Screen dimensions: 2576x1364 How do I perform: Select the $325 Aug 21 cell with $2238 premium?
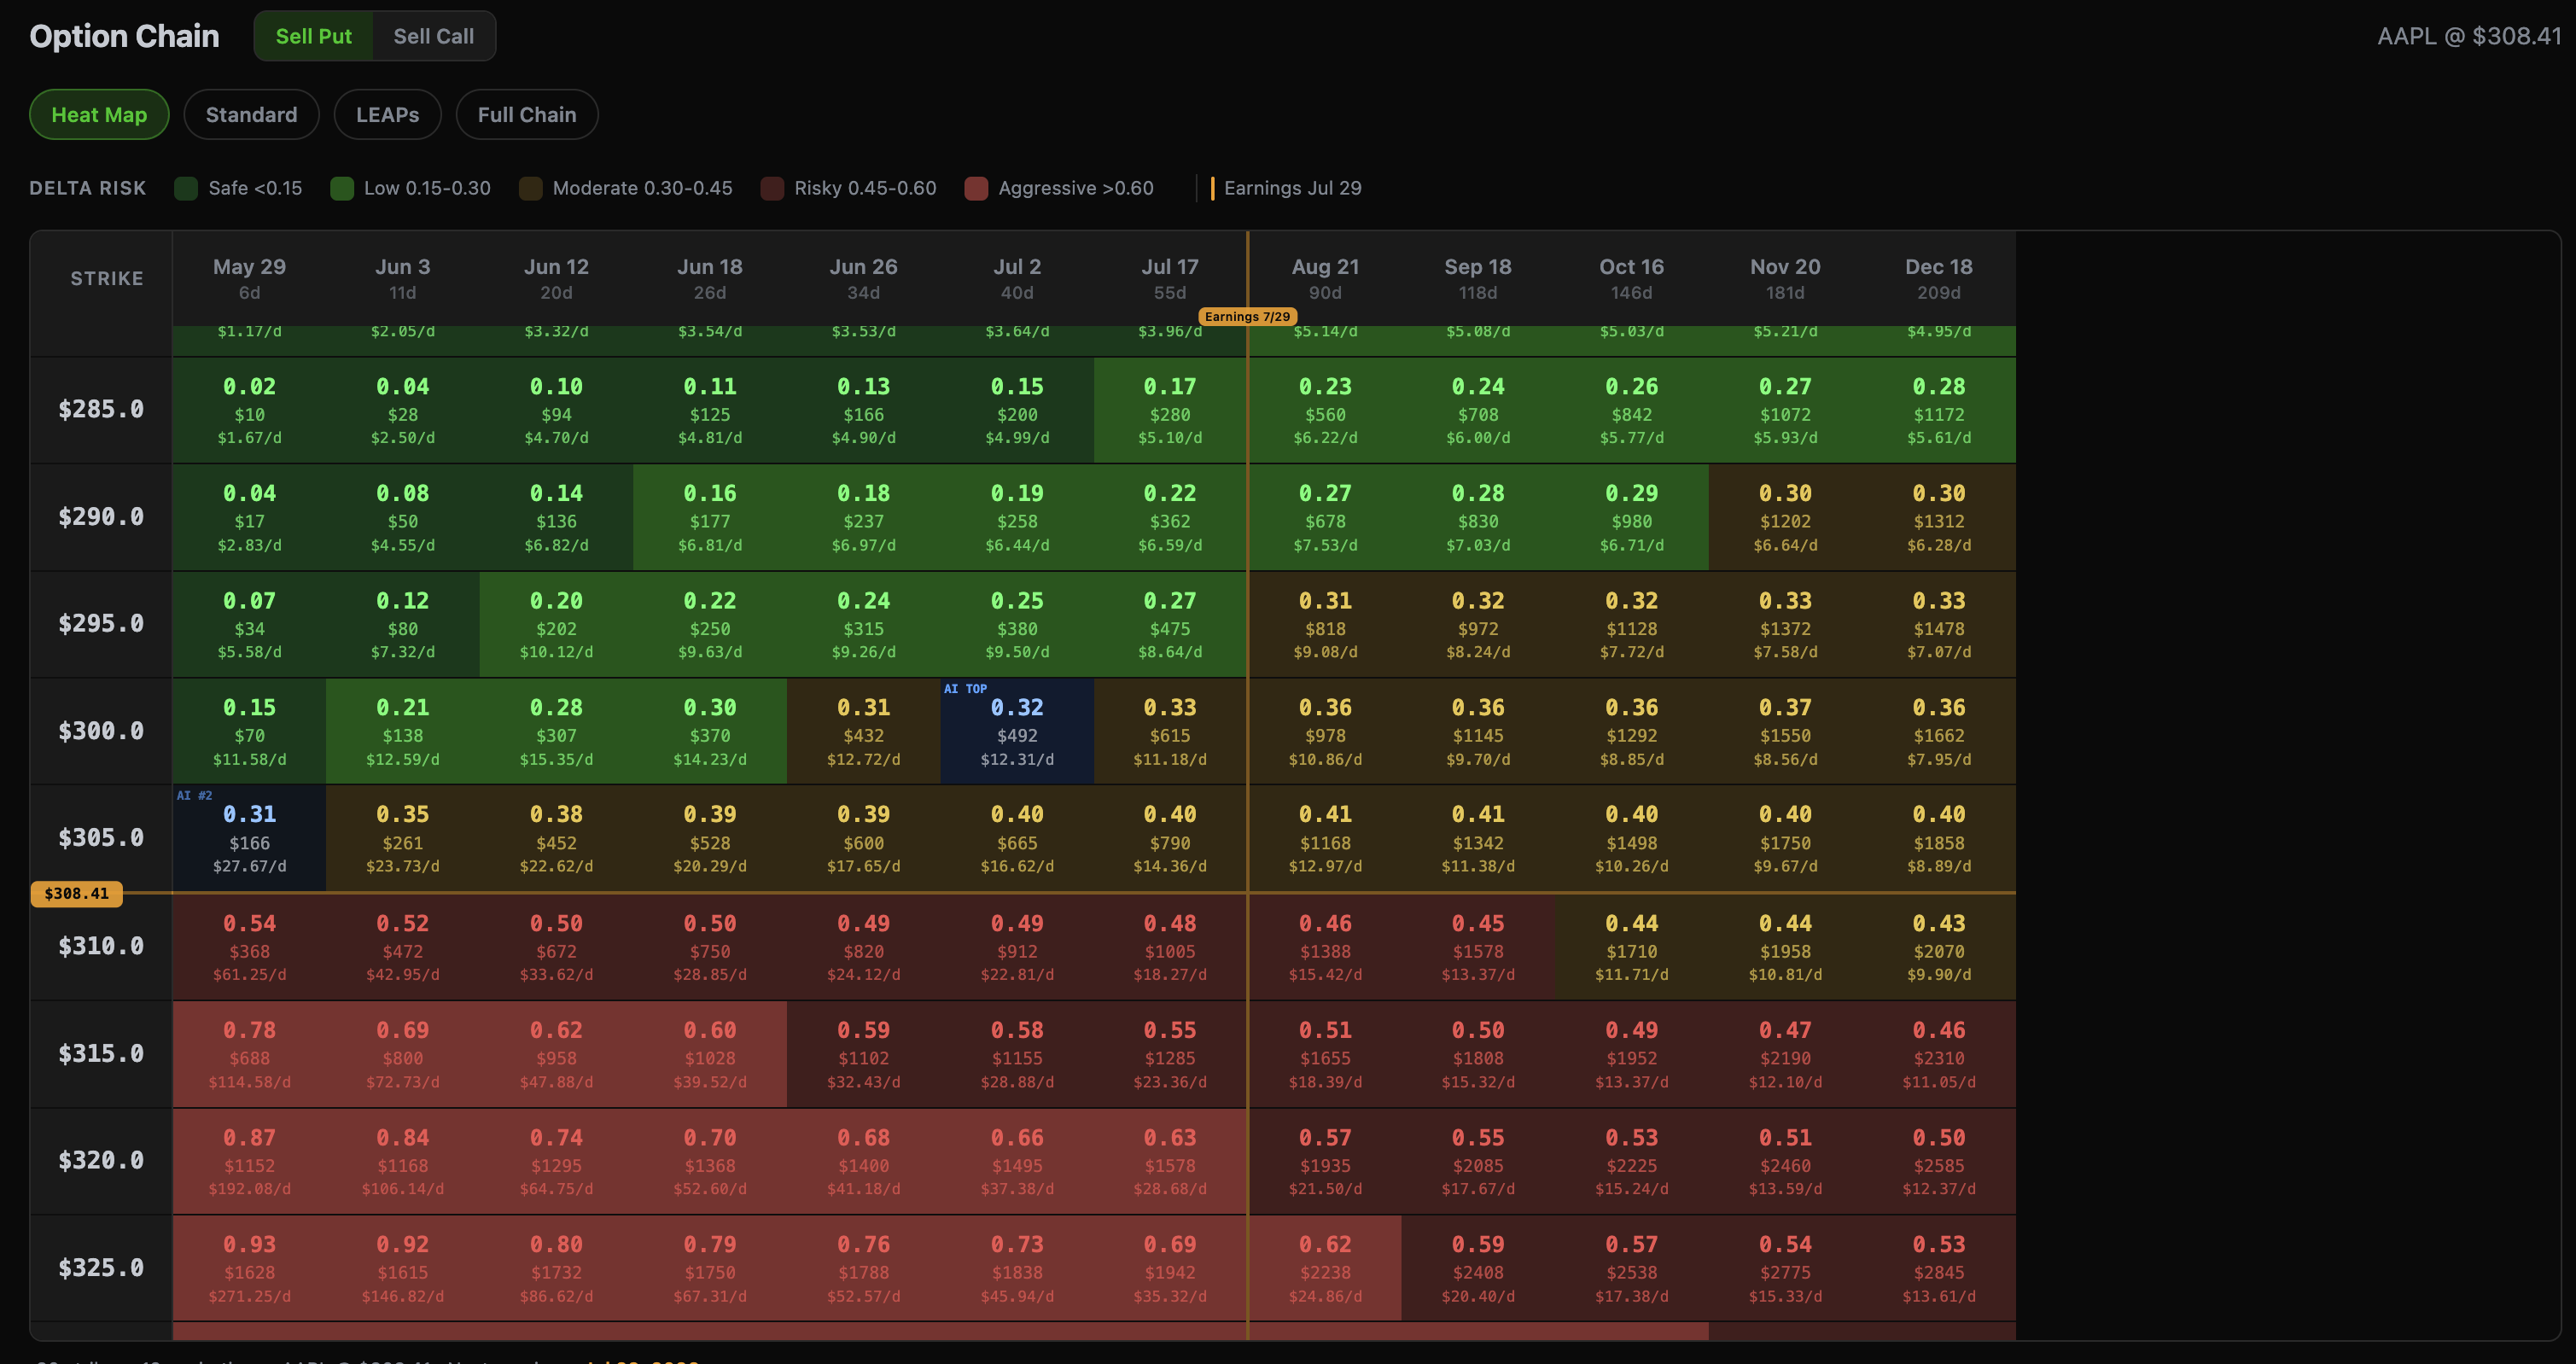pyautogui.click(x=1325, y=1269)
